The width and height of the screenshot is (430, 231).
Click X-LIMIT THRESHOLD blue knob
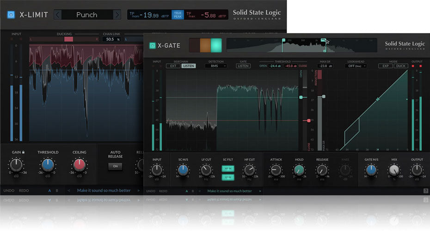(48, 164)
